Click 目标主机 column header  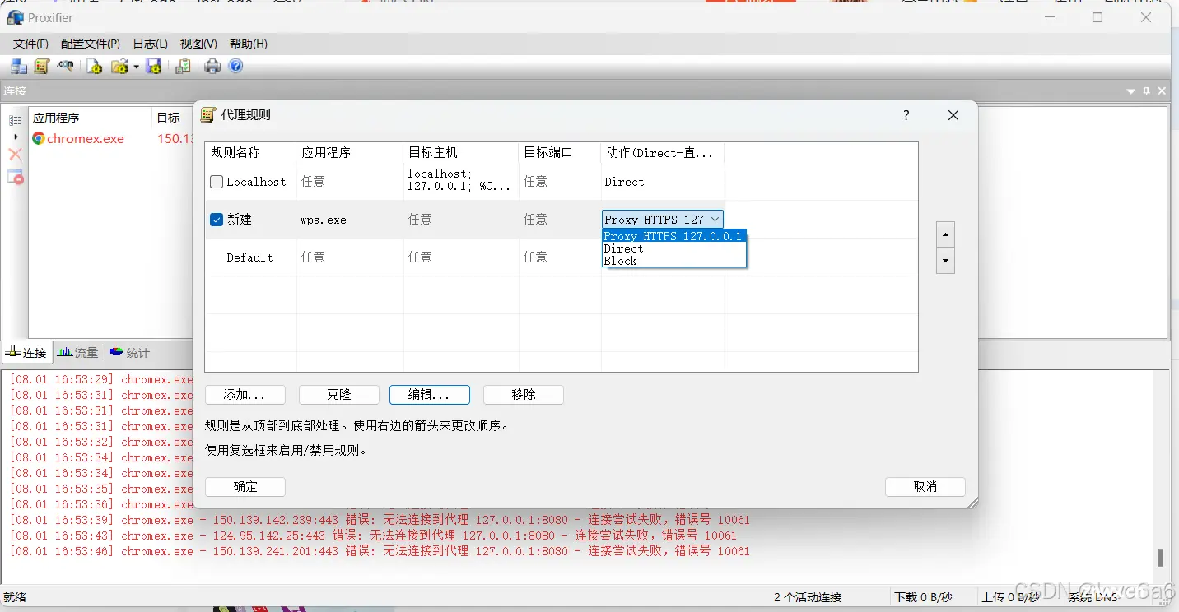click(x=461, y=152)
